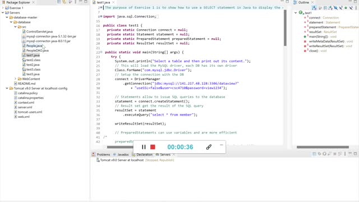Close the test1.java editor tab

(113, 2)
